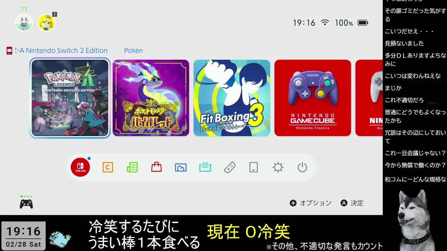Open Nintendo GameCube Classics tile
Screen dimensions: 447x251
point(313,98)
